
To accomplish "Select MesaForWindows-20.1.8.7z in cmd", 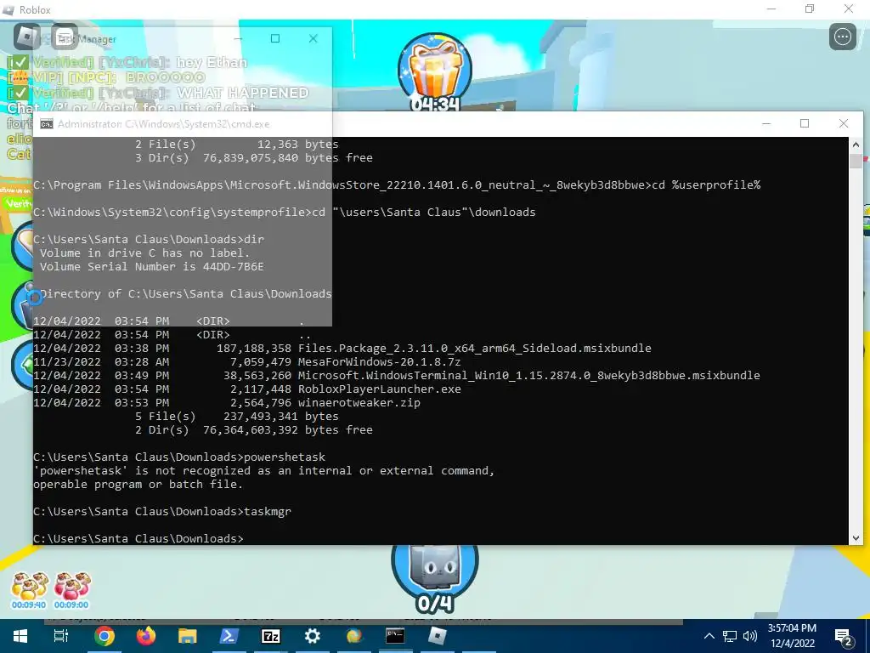I will tap(380, 361).
